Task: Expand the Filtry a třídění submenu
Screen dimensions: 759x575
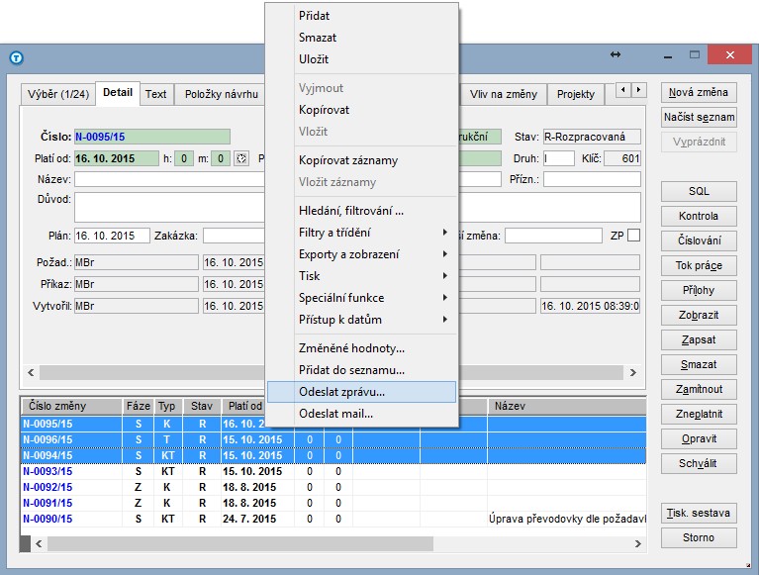Action: point(361,233)
